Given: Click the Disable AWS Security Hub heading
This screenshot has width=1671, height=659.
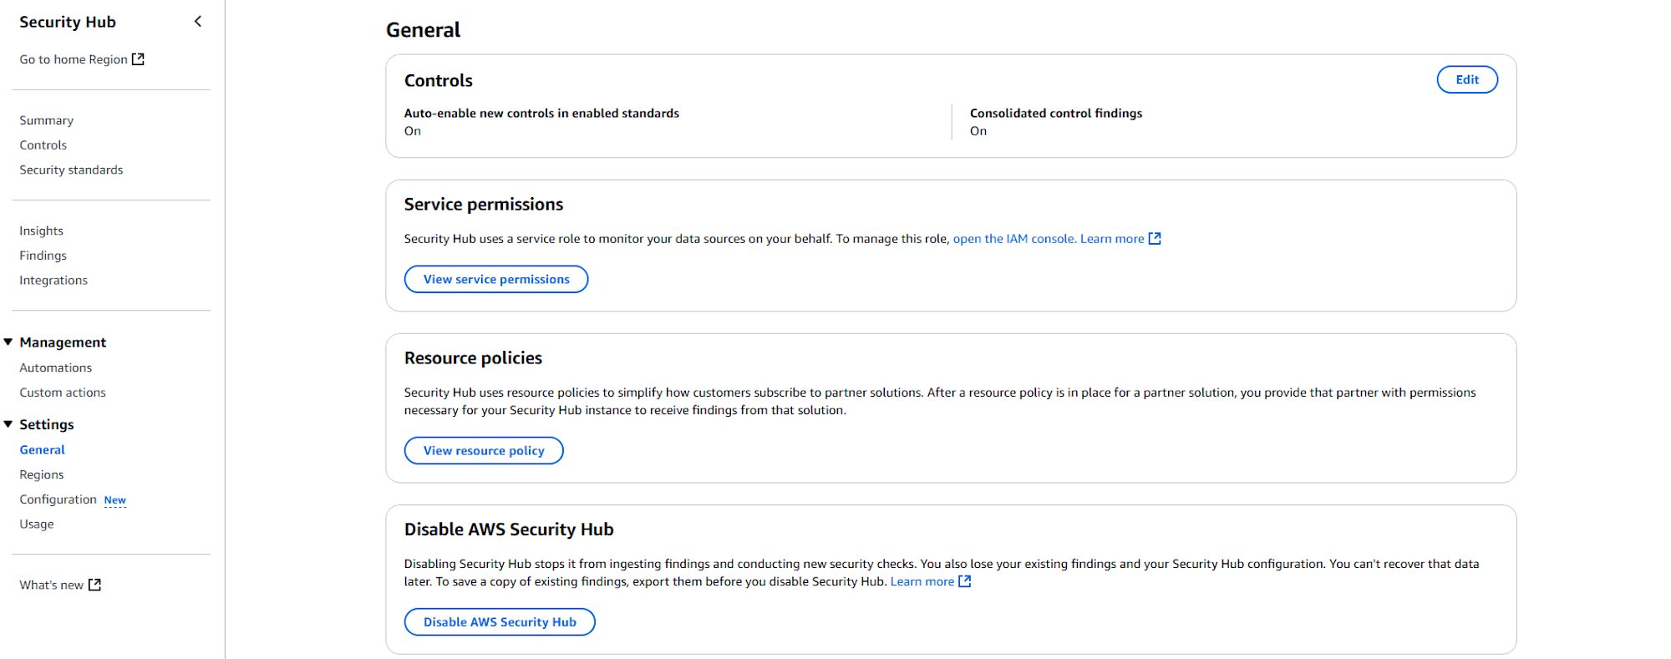Looking at the screenshot, I should coord(509,530).
